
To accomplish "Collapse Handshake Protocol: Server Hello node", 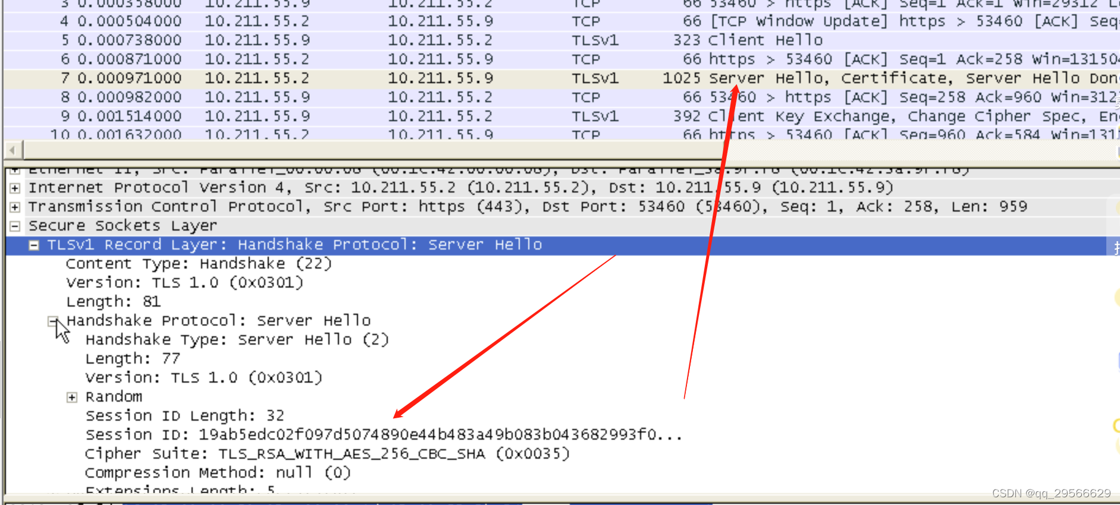I will 53,321.
